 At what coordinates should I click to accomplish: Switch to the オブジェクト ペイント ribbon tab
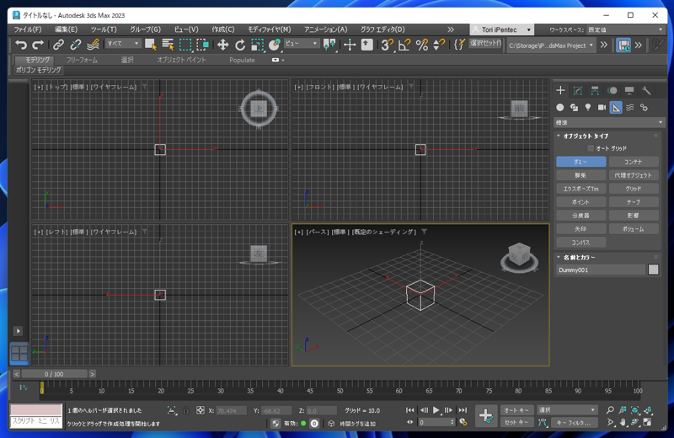[181, 60]
